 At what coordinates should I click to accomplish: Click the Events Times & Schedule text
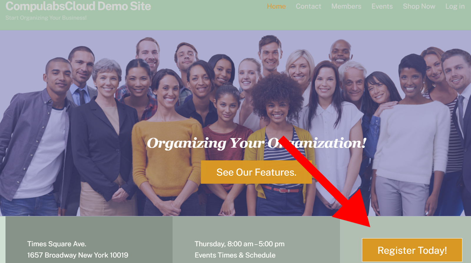click(235, 255)
